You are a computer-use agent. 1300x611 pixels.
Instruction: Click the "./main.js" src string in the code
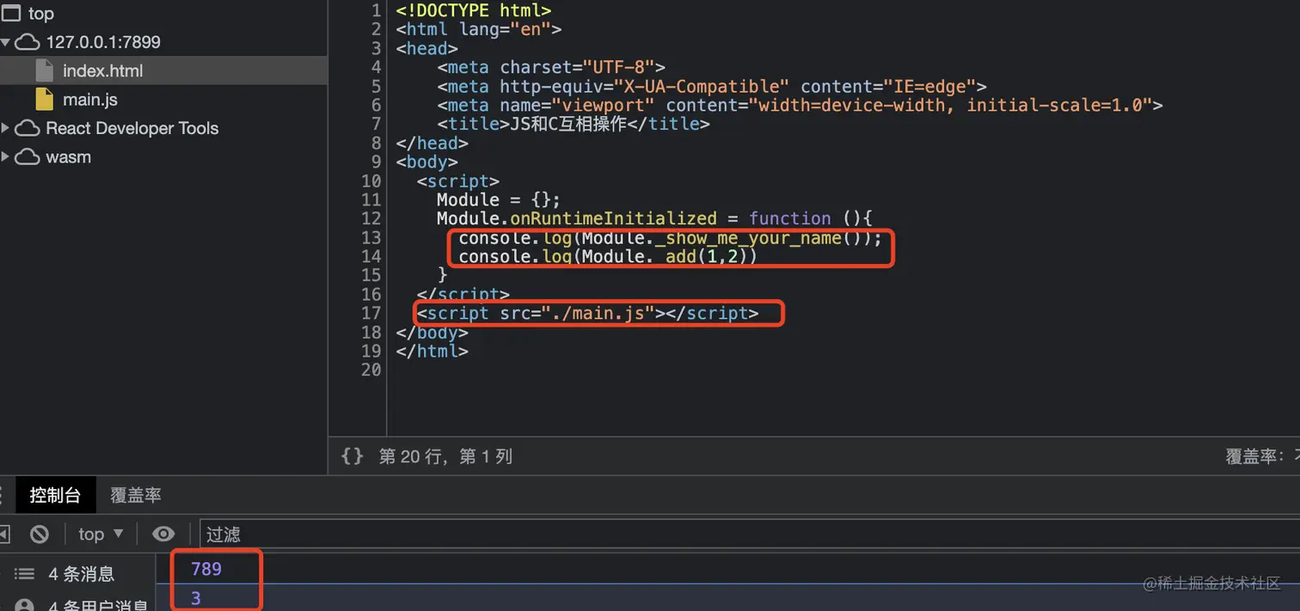point(598,313)
